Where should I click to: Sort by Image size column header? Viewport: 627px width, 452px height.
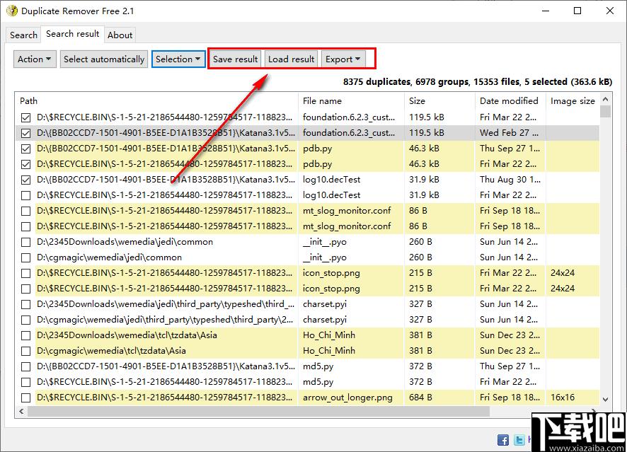[573, 100]
